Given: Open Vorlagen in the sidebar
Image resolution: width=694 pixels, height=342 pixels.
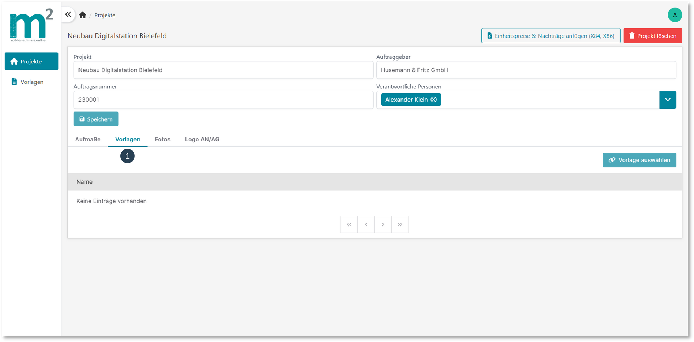Looking at the screenshot, I should click(31, 82).
